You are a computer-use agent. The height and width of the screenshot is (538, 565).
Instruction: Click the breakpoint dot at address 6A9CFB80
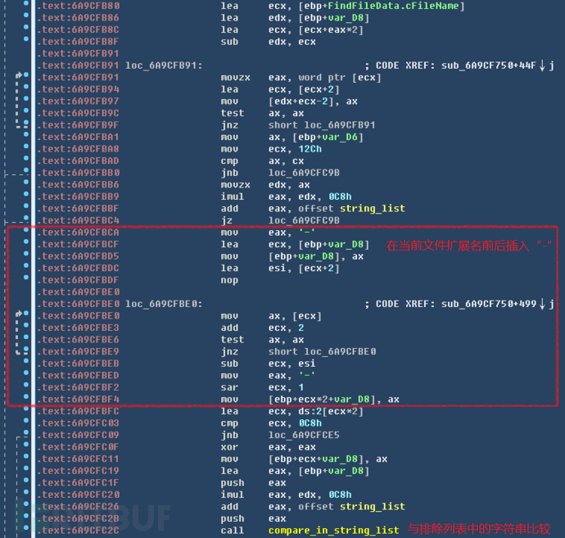26,3
